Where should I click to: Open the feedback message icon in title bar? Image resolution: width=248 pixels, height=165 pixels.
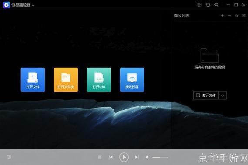(x=199, y=5)
